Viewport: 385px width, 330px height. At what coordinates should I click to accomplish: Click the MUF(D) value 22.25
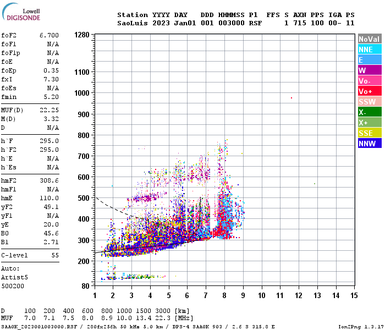[49, 110]
